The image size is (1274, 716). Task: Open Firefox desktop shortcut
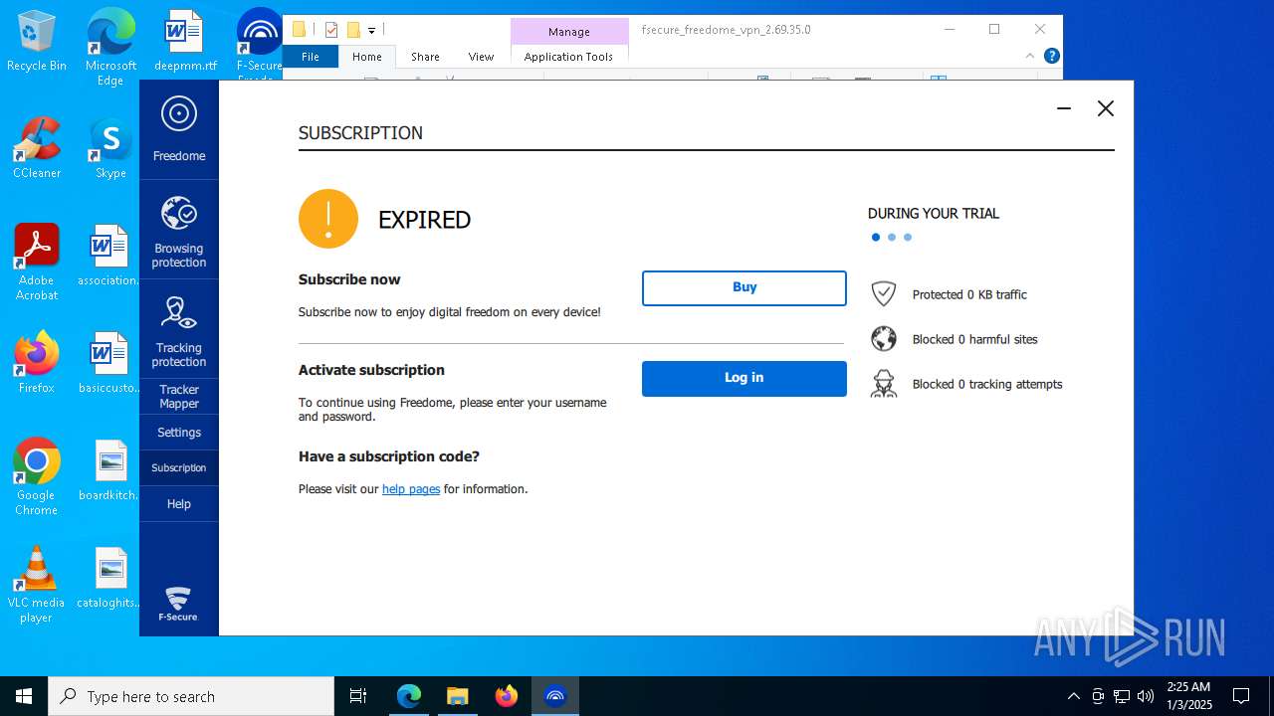pos(37,363)
